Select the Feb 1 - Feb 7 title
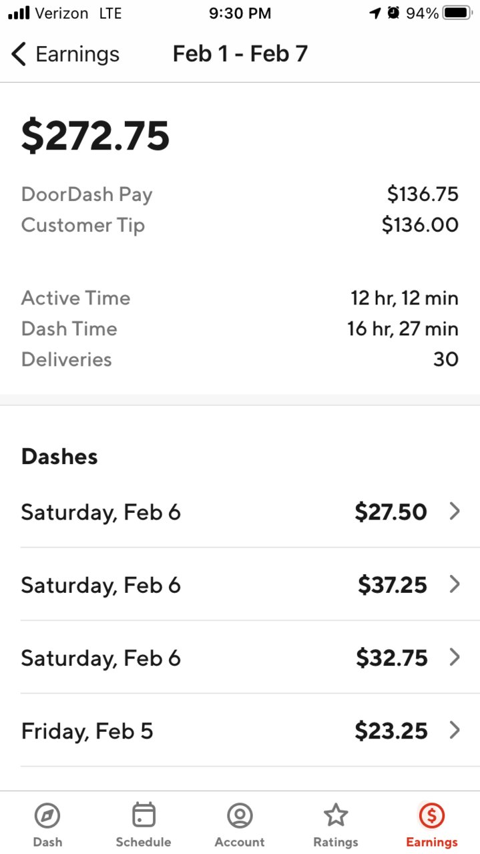Screen dimensions: 480x854 pyautogui.click(x=240, y=53)
